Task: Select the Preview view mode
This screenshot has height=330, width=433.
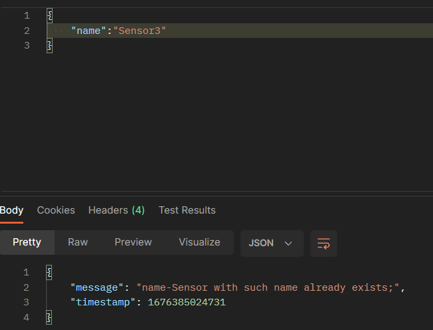Action: [133, 242]
